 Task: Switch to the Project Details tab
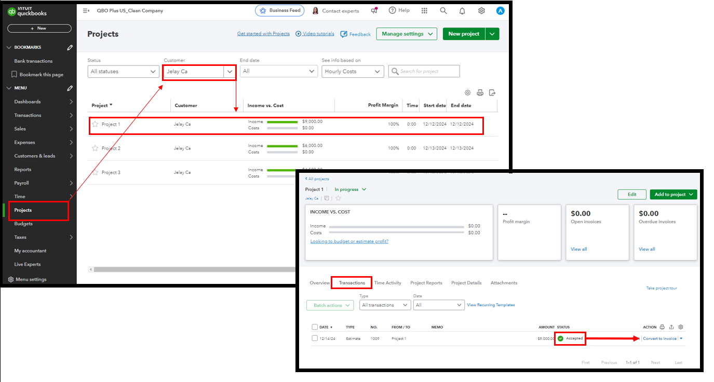[x=466, y=283]
